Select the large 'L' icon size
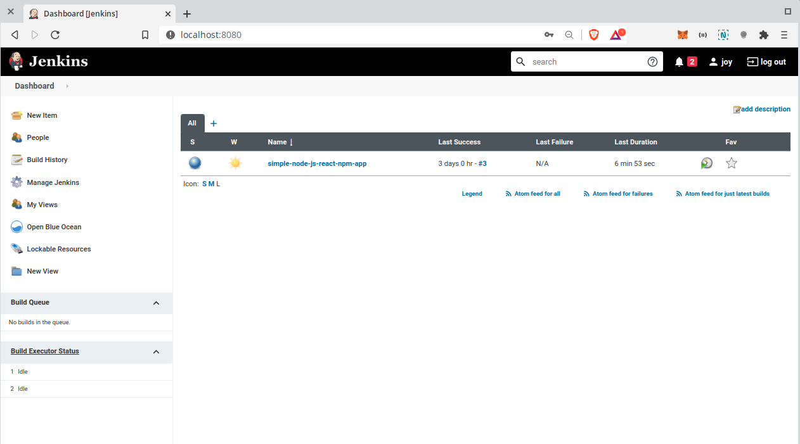Image resolution: width=800 pixels, height=444 pixels. pos(218,184)
